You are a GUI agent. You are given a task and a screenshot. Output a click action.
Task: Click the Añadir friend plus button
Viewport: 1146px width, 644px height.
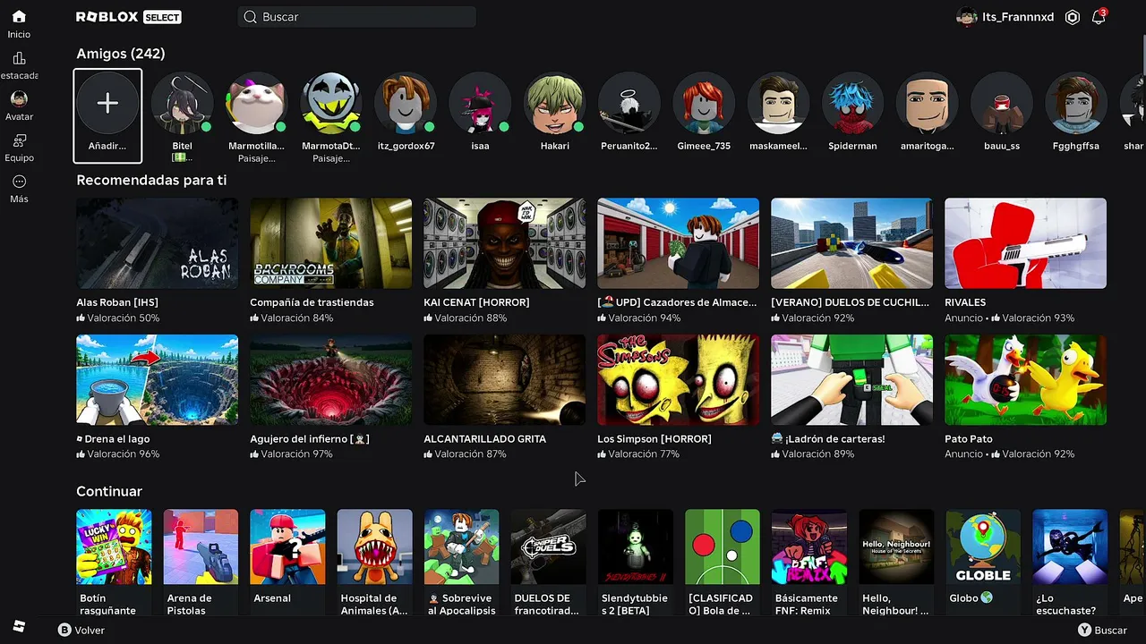tap(107, 104)
